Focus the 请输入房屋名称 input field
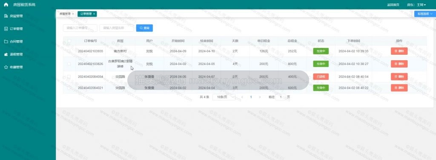The image size is (436, 160). point(117,28)
